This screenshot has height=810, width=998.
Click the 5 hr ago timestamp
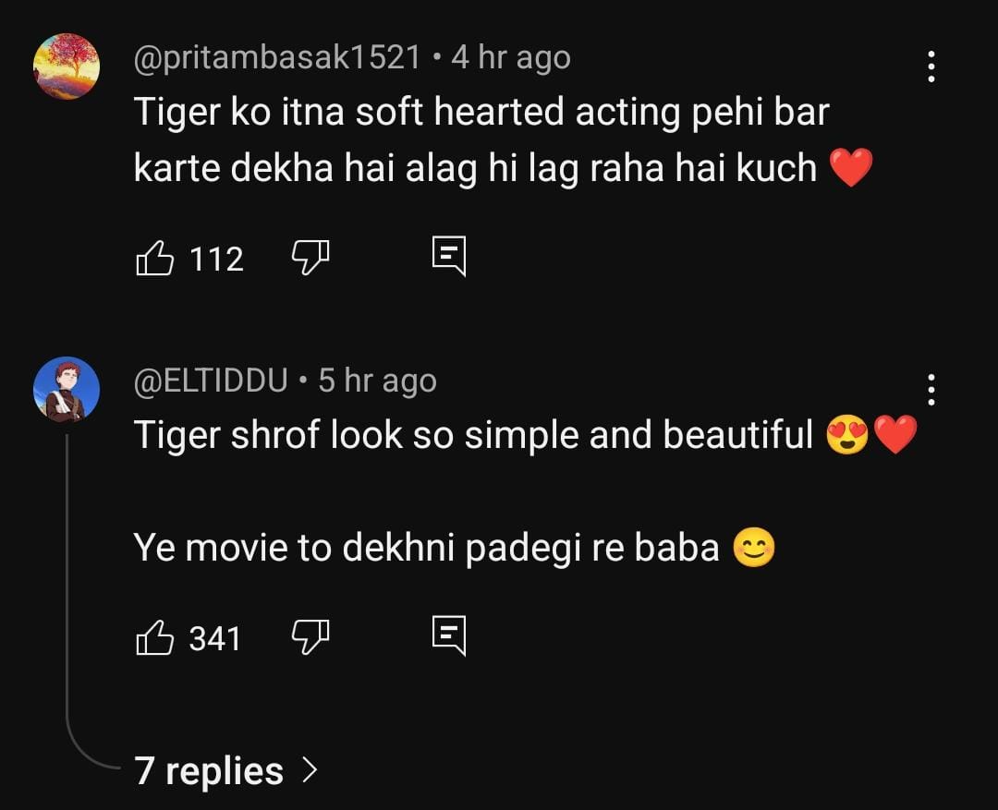(x=374, y=380)
